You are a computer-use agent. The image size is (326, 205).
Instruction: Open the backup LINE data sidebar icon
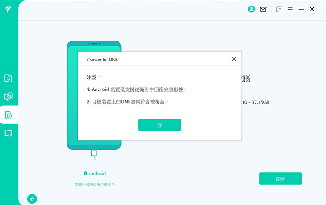[8, 97]
